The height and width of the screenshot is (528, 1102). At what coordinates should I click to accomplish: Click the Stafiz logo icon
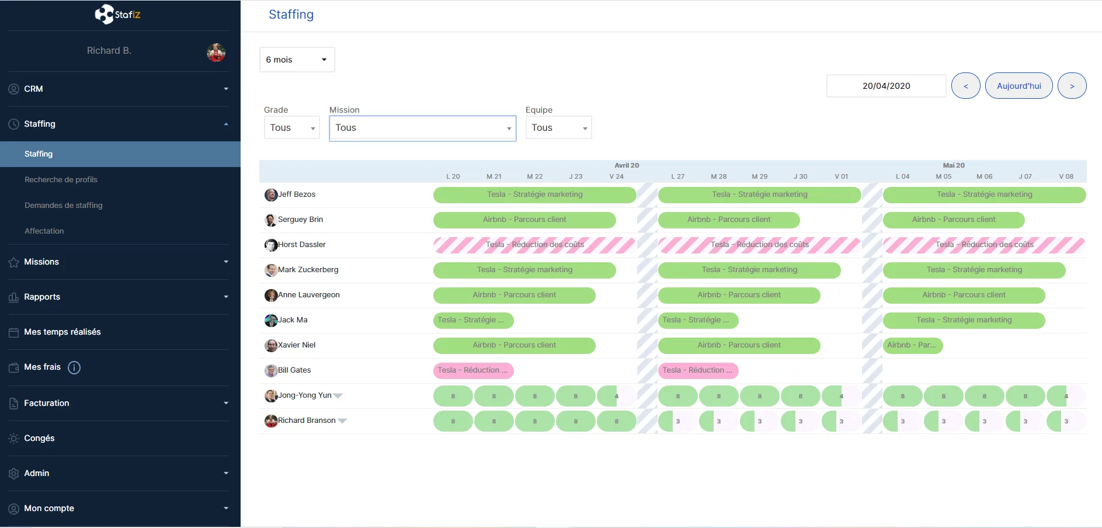(105, 14)
